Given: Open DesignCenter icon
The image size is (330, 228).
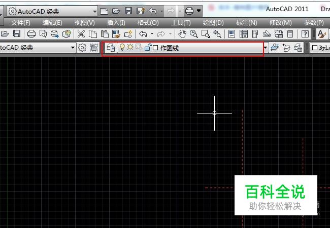Looking at the screenshot, I should 244,34.
